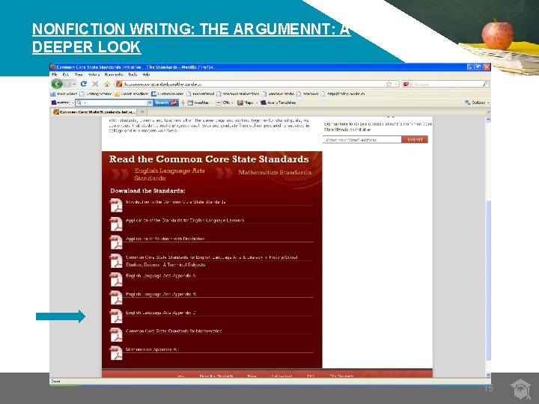Open PDF icon for Students with Disabilities

pyautogui.click(x=116, y=242)
